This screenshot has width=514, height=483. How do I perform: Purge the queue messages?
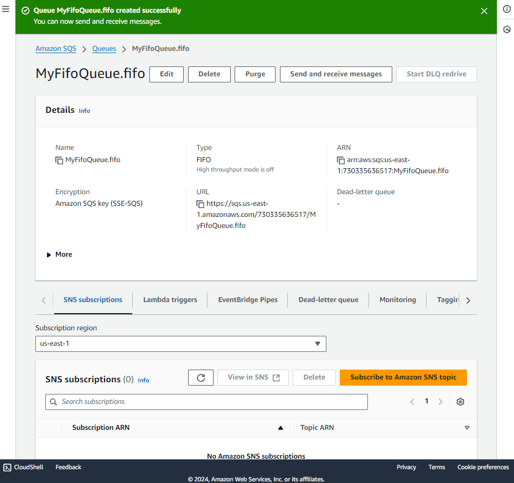pyautogui.click(x=255, y=74)
